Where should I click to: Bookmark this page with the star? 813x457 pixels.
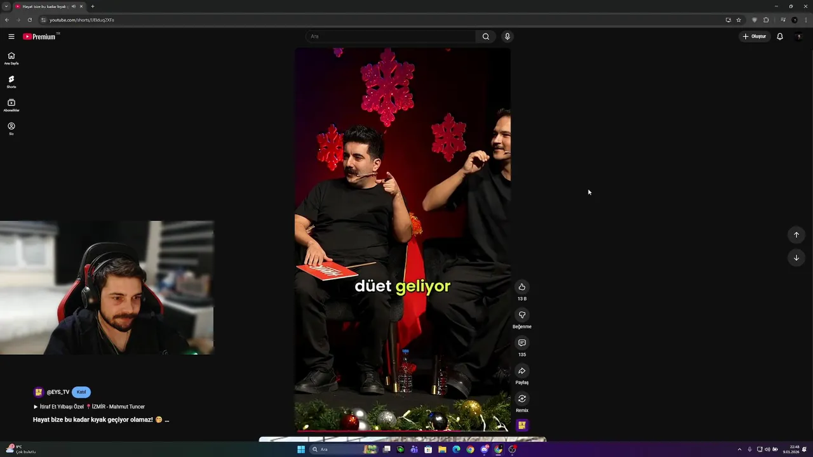click(739, 20)
